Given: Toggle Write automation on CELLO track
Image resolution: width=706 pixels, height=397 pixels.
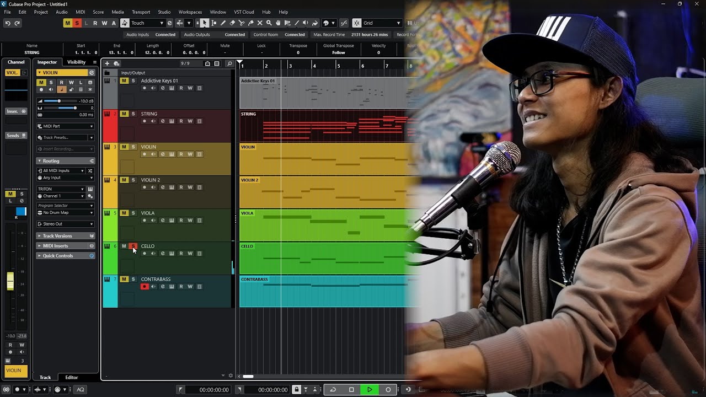Looking at the screenshot, I should pos(190,254).
